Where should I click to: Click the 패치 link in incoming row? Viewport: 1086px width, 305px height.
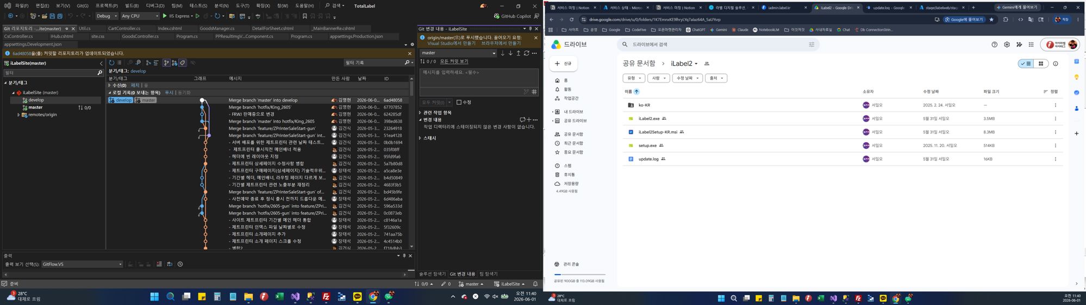[135, 85]
